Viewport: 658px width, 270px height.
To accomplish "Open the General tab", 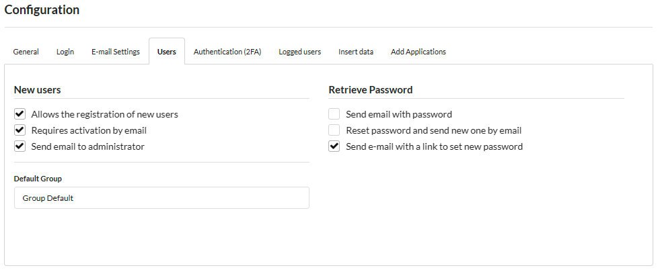I will tap(26, 52).
